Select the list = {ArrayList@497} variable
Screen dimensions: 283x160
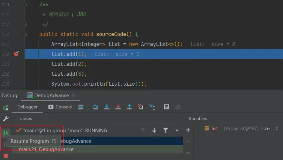click(x=241, y=129)
